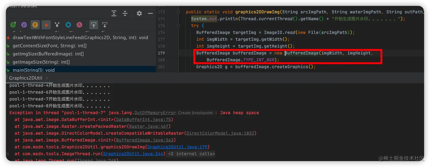Click TYPE_INT_BGR constant in code
Viewport: 430px width, 167px height.
pos(259,60)
